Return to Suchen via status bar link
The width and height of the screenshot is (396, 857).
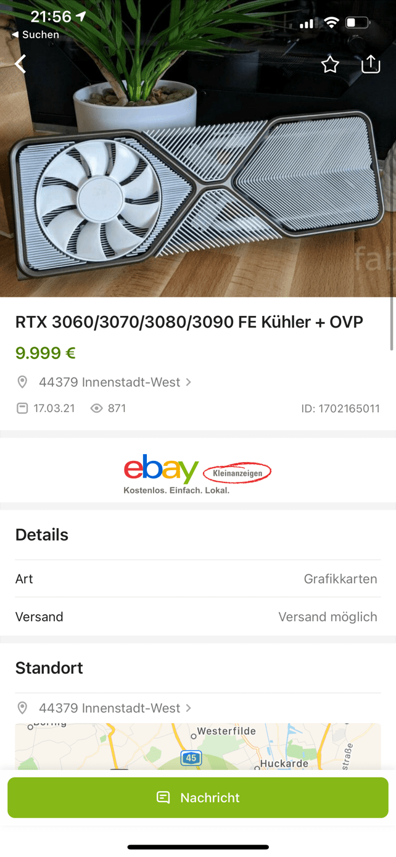[36, 35]
